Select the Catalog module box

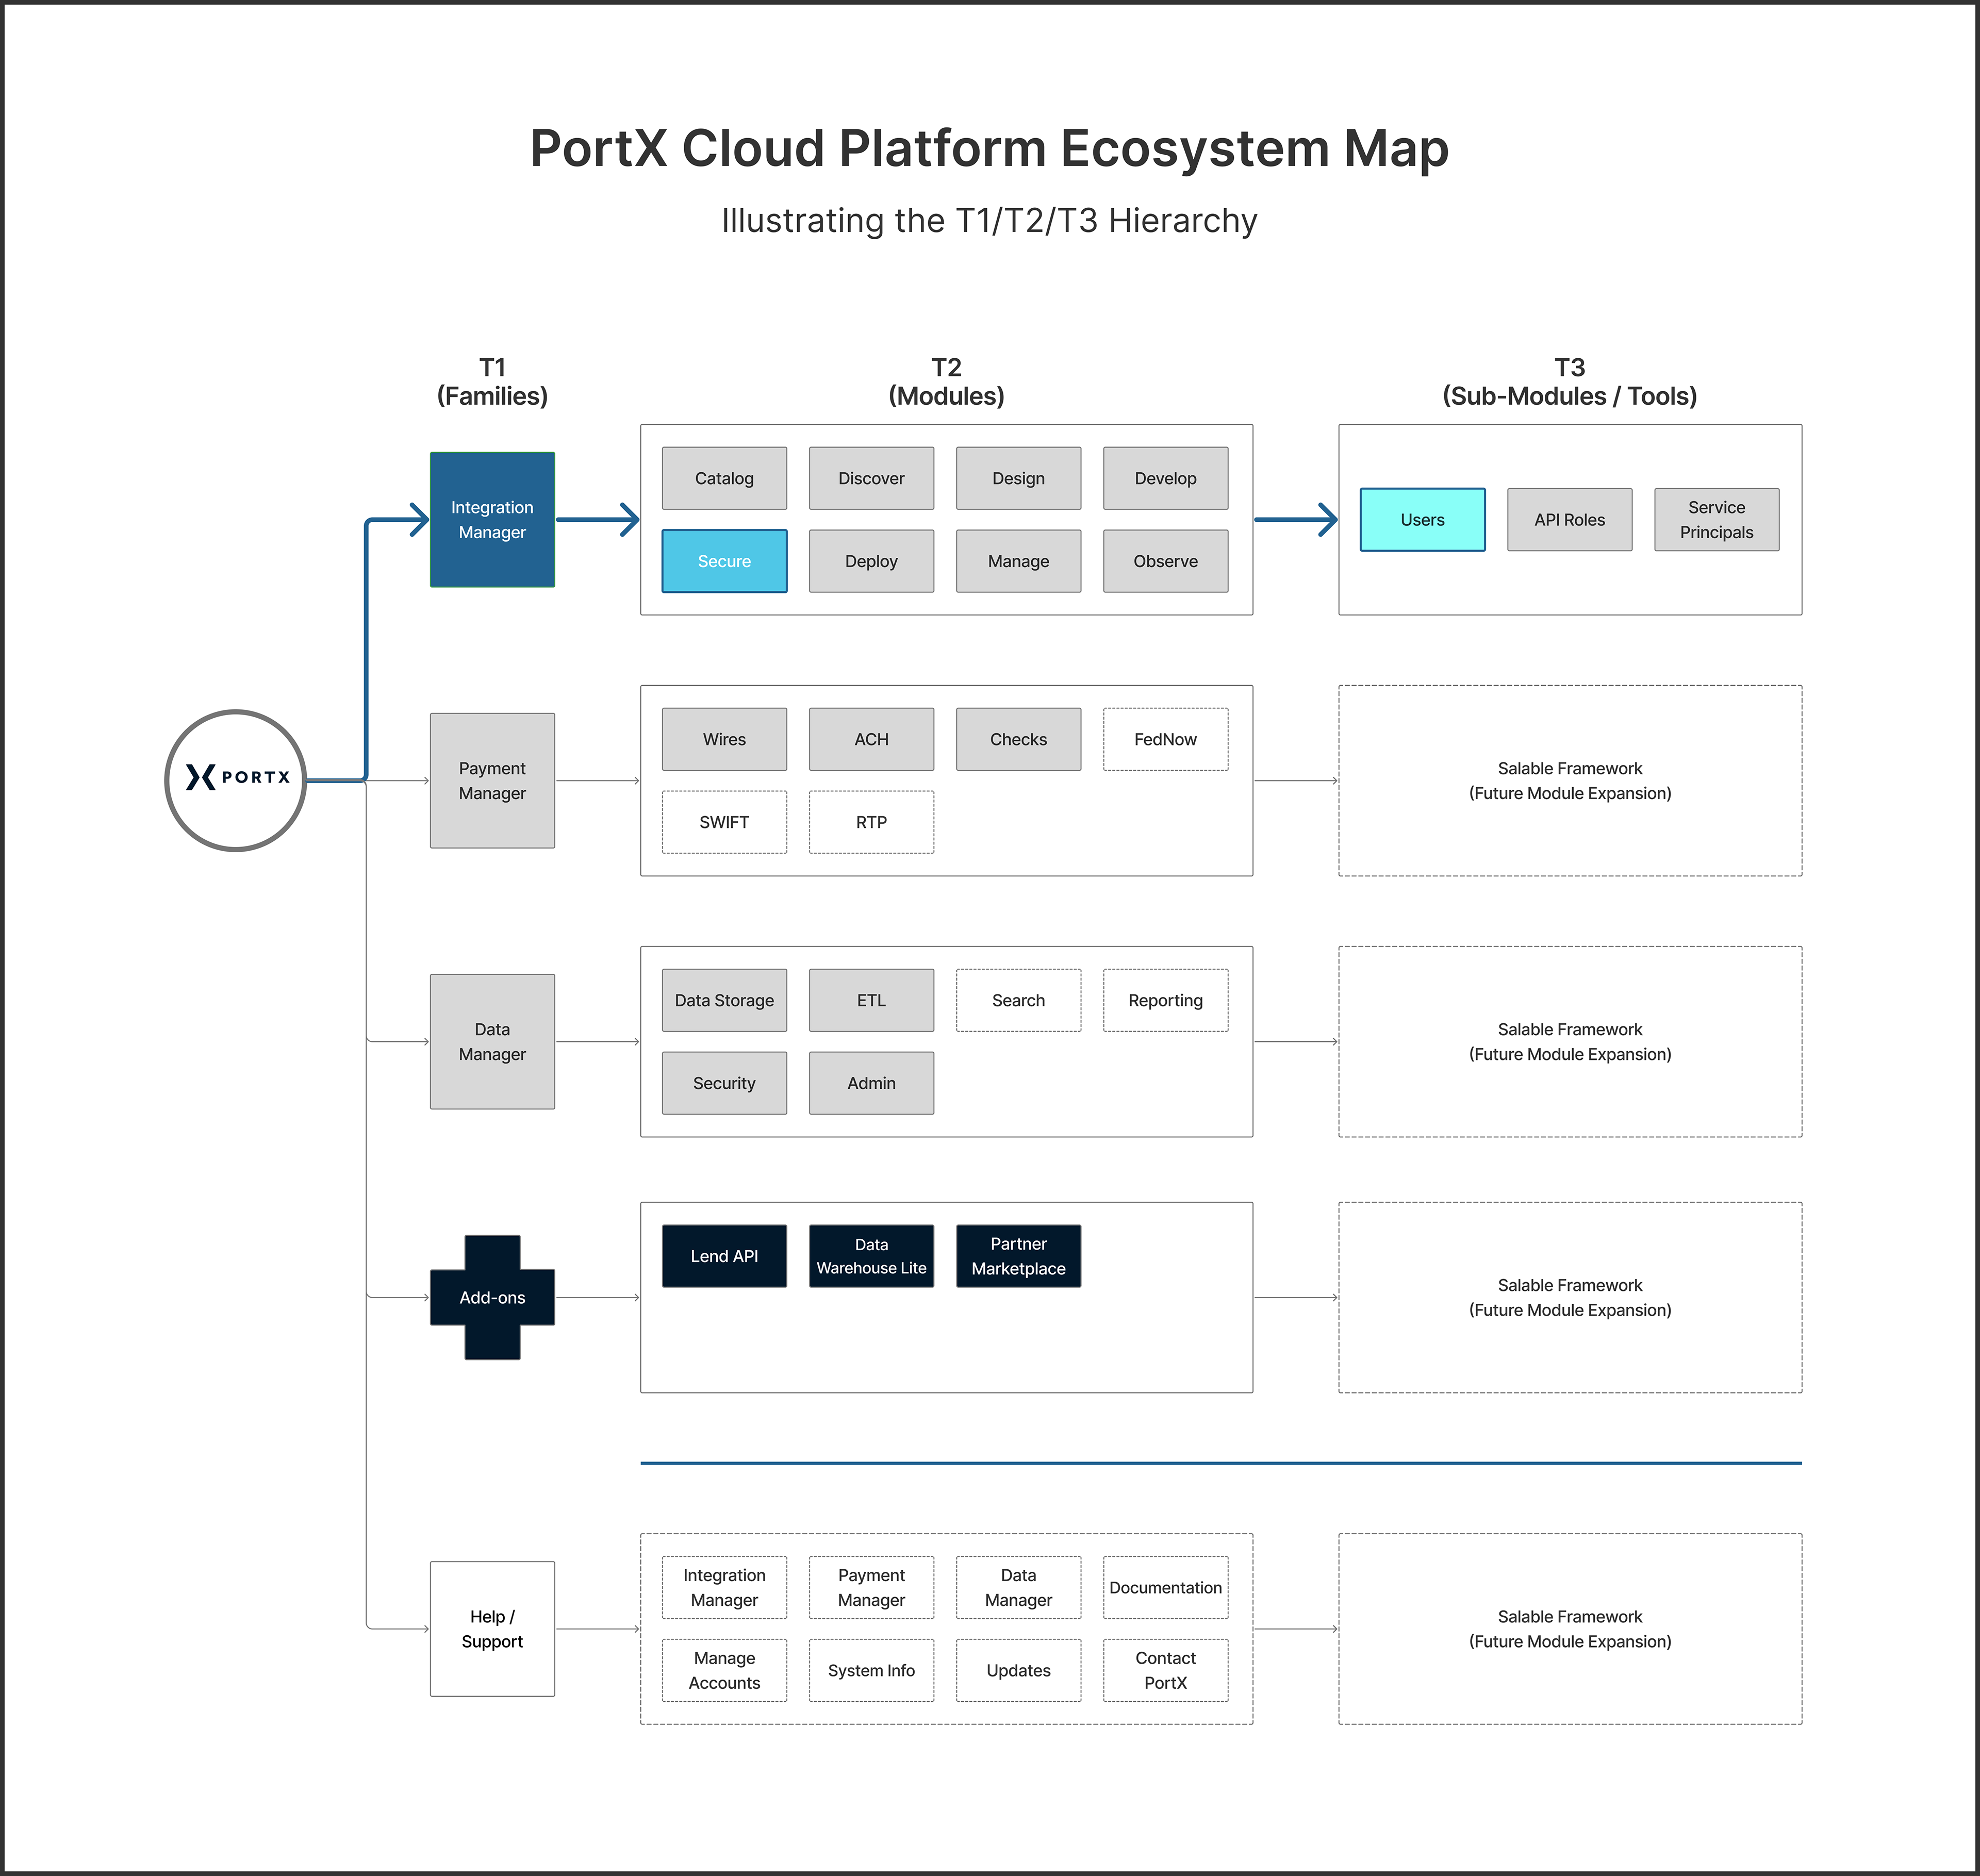(x=724, y=478)
